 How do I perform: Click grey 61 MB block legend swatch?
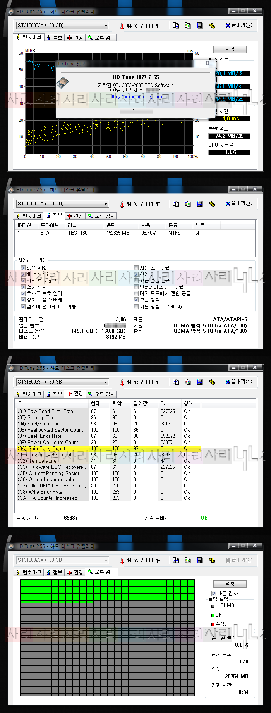[213, 606]
